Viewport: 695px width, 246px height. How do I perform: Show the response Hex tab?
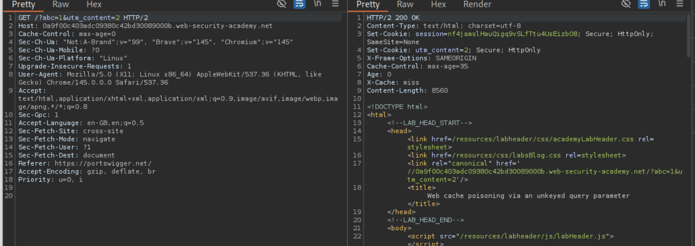438,5
